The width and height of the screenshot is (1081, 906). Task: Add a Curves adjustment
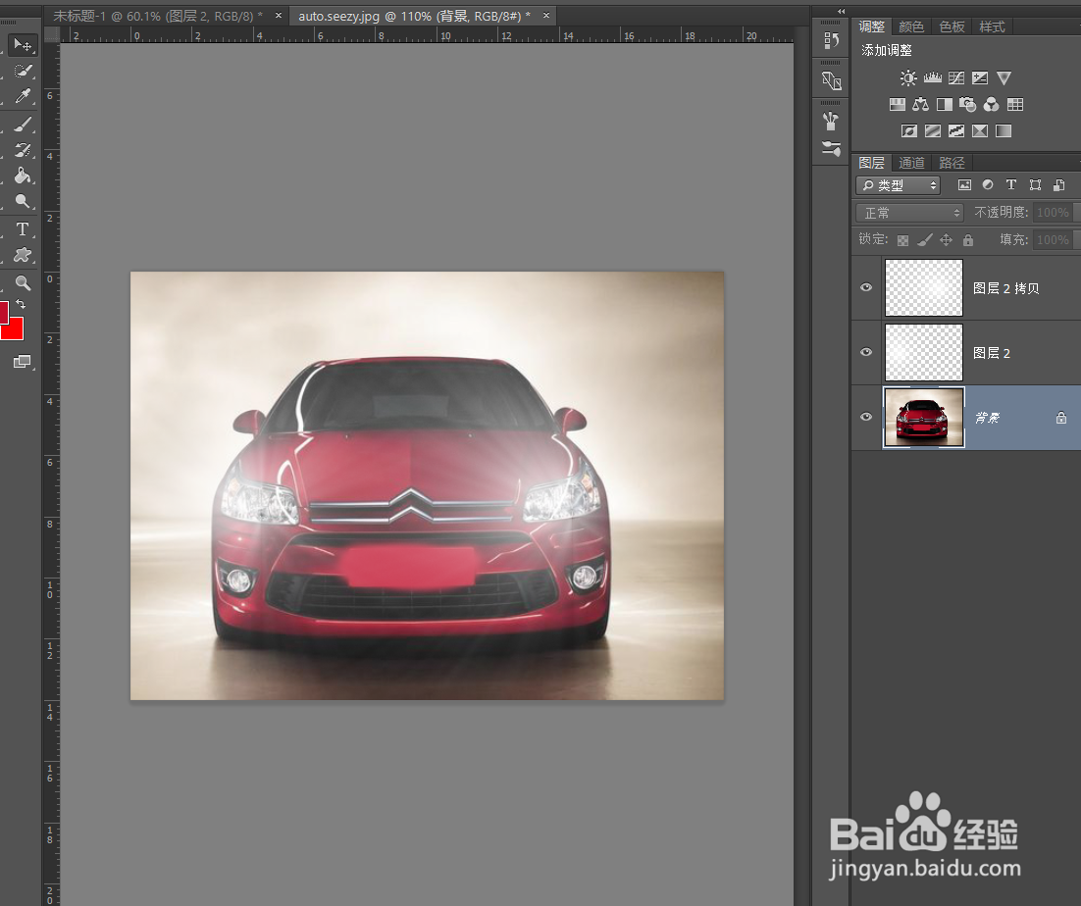[956, 77]
